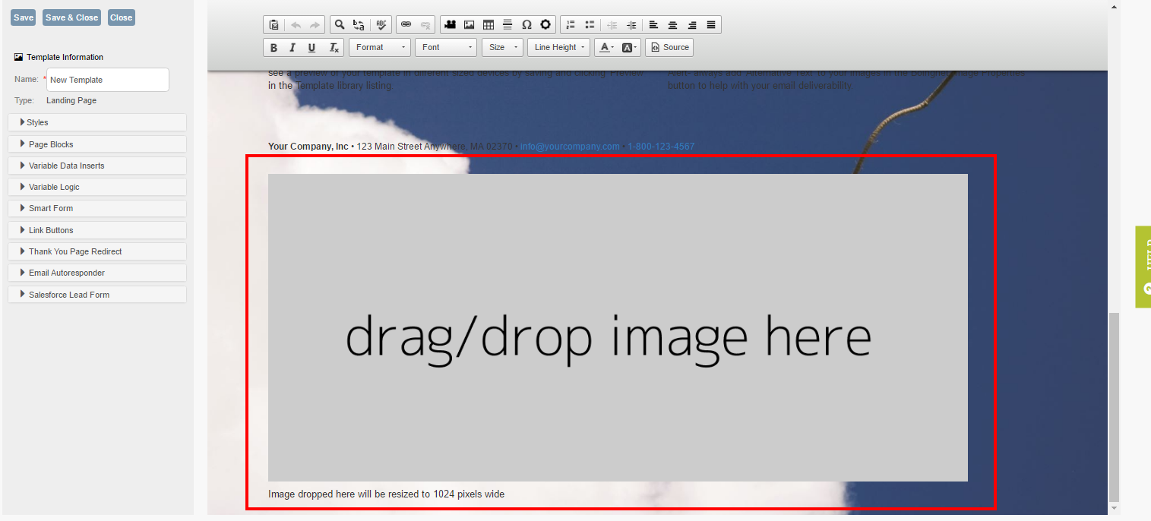Click the Save button
This screenshot has width=1151, height=521.
24,17
